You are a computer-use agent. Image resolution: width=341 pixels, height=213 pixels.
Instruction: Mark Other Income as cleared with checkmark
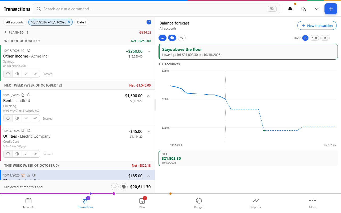click(26, 74)
